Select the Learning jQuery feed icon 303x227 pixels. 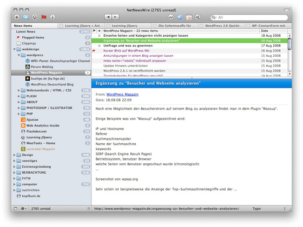pyautogui.click(x=23, y=137)
